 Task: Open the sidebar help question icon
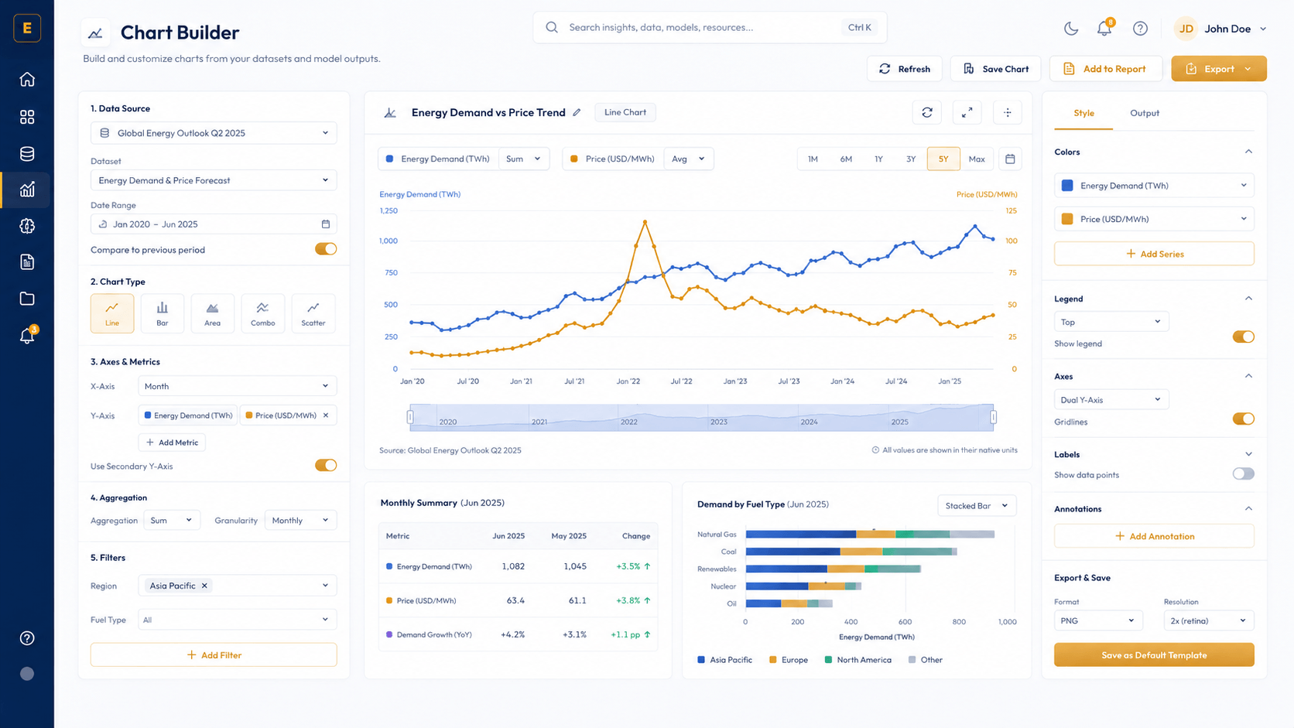(27, 638)
